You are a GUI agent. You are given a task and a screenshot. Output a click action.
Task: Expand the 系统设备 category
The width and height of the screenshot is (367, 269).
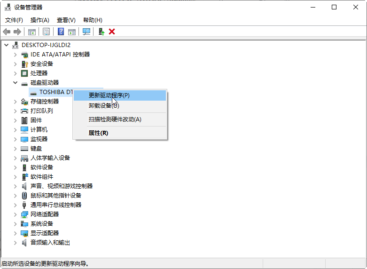(x=15, y=224)
